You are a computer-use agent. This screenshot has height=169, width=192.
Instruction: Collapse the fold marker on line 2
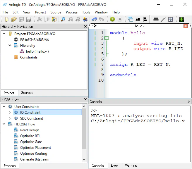click(x=106, y=38)
